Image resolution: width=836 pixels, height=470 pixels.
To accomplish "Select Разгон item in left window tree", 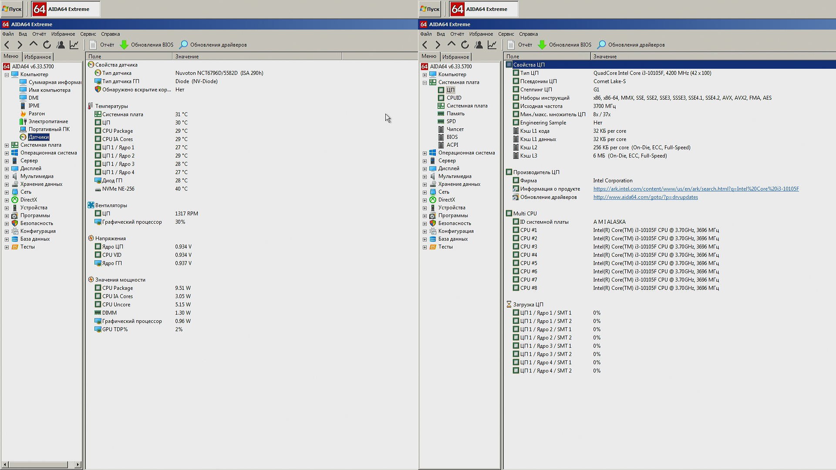I will coord(37,114).
